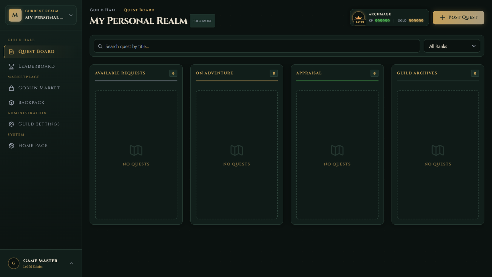The width and height of the screenshot is (492, 277).
Task: Click the Home Page globe icon
Action: coord(11,145)
